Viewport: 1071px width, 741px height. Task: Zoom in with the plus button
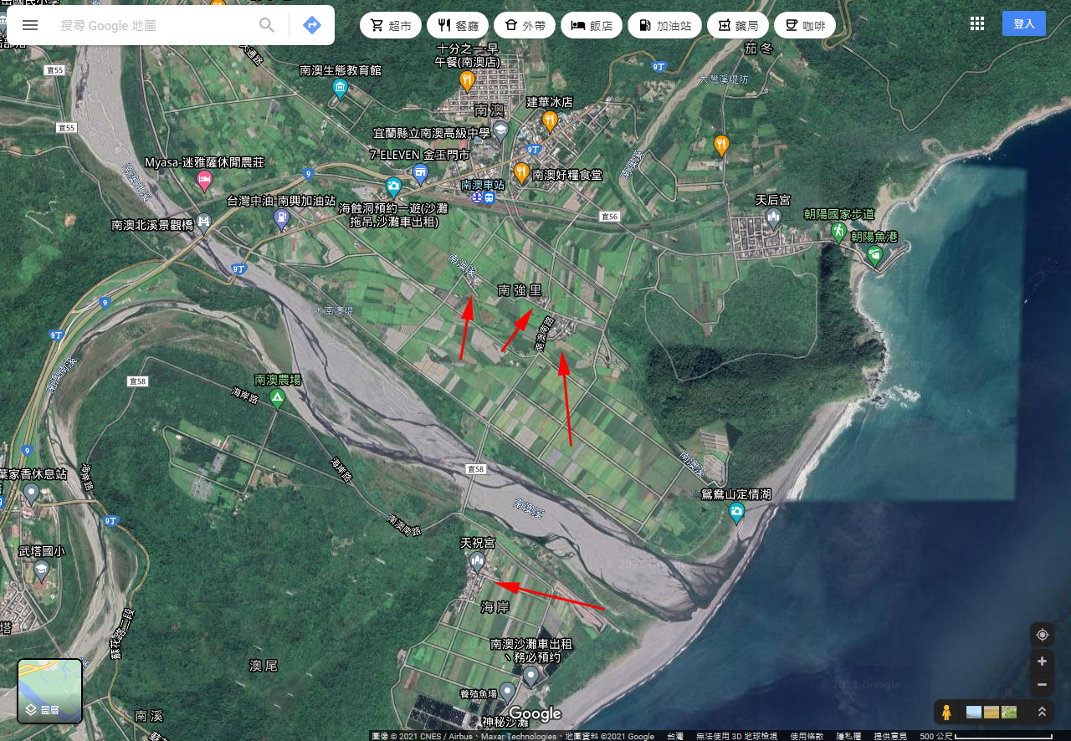click(x=1042, y=662)
